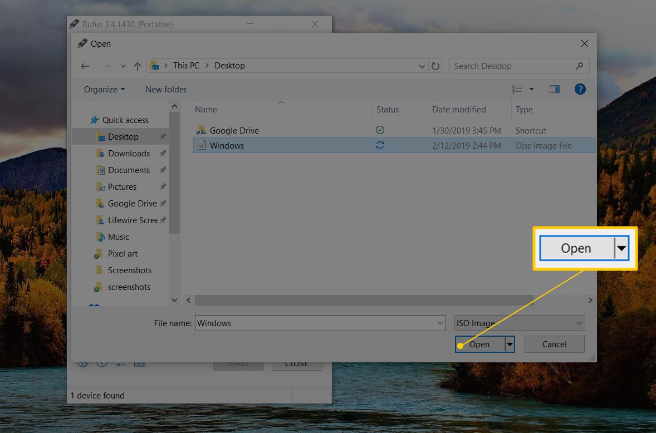656x433 pixels.
Task: Click the Open button's split arrow
Action: [x=509, y=345]
